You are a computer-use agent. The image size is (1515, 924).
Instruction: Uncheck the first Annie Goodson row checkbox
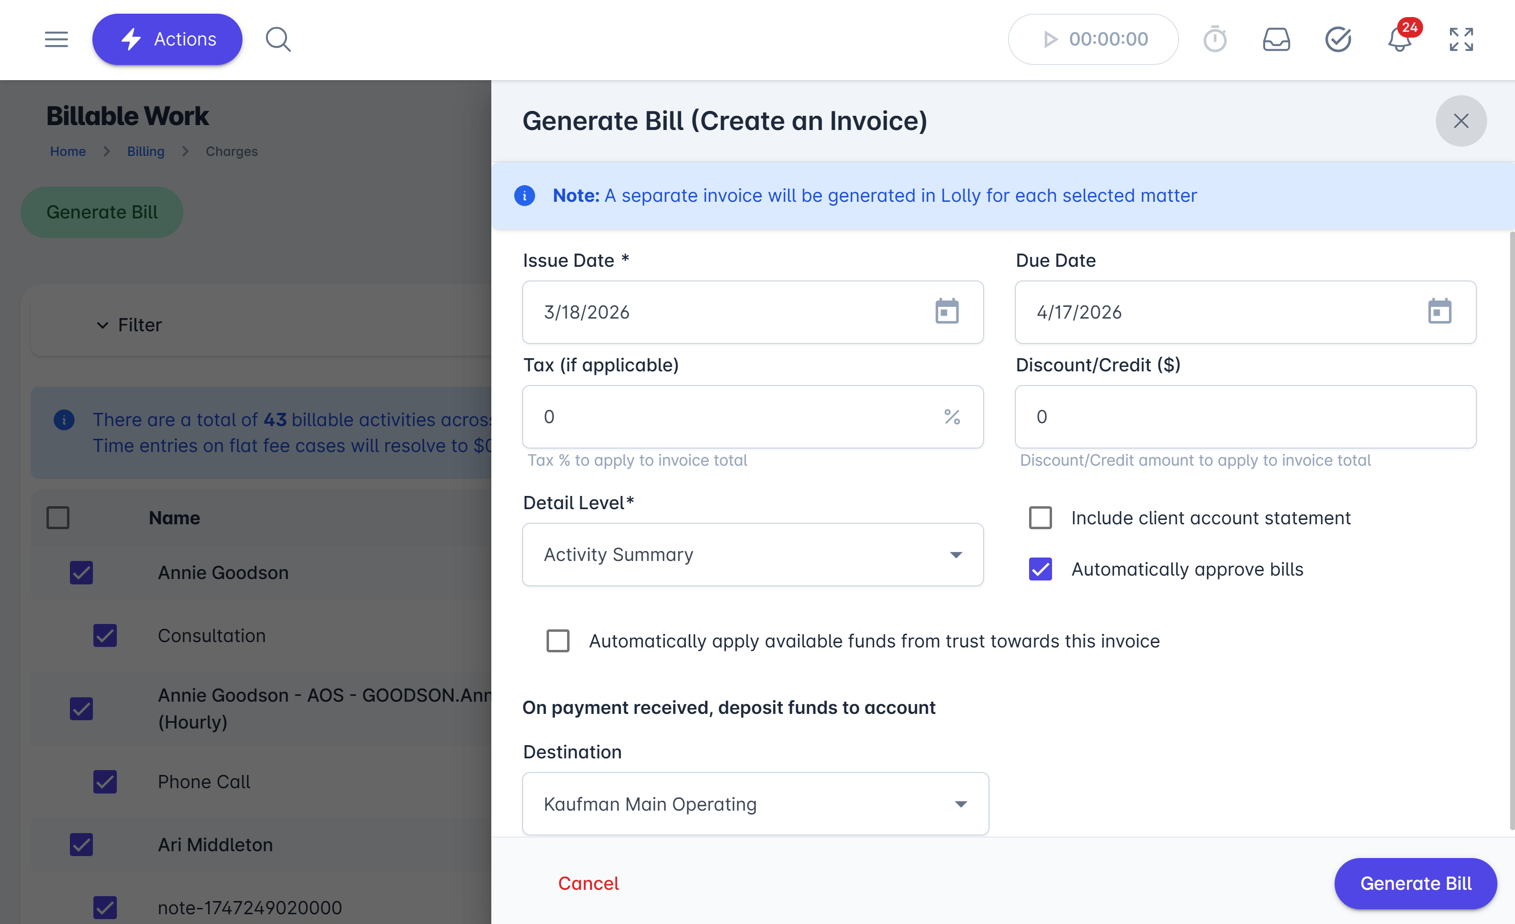pyautogui.click(x=81, y=573)
